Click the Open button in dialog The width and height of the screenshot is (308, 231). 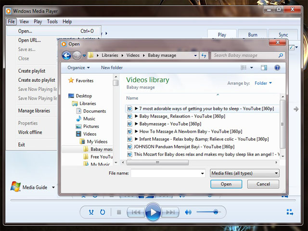[226, 184]
